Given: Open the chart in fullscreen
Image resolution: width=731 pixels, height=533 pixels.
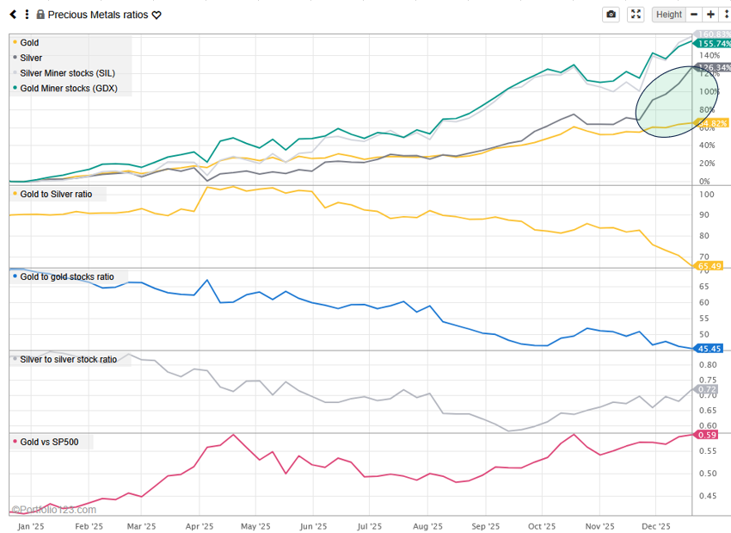Looking at the screenshot, I should click(636, 15).
